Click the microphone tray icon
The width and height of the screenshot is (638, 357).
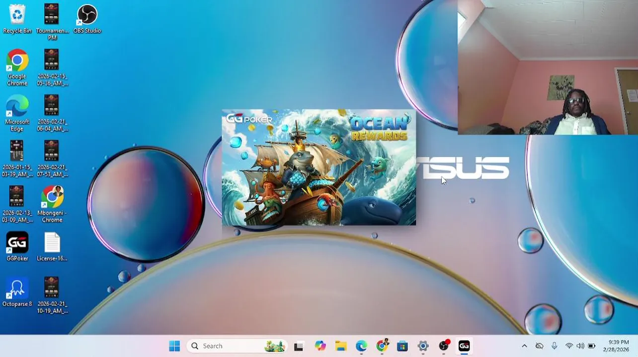(x=555, y=346)
